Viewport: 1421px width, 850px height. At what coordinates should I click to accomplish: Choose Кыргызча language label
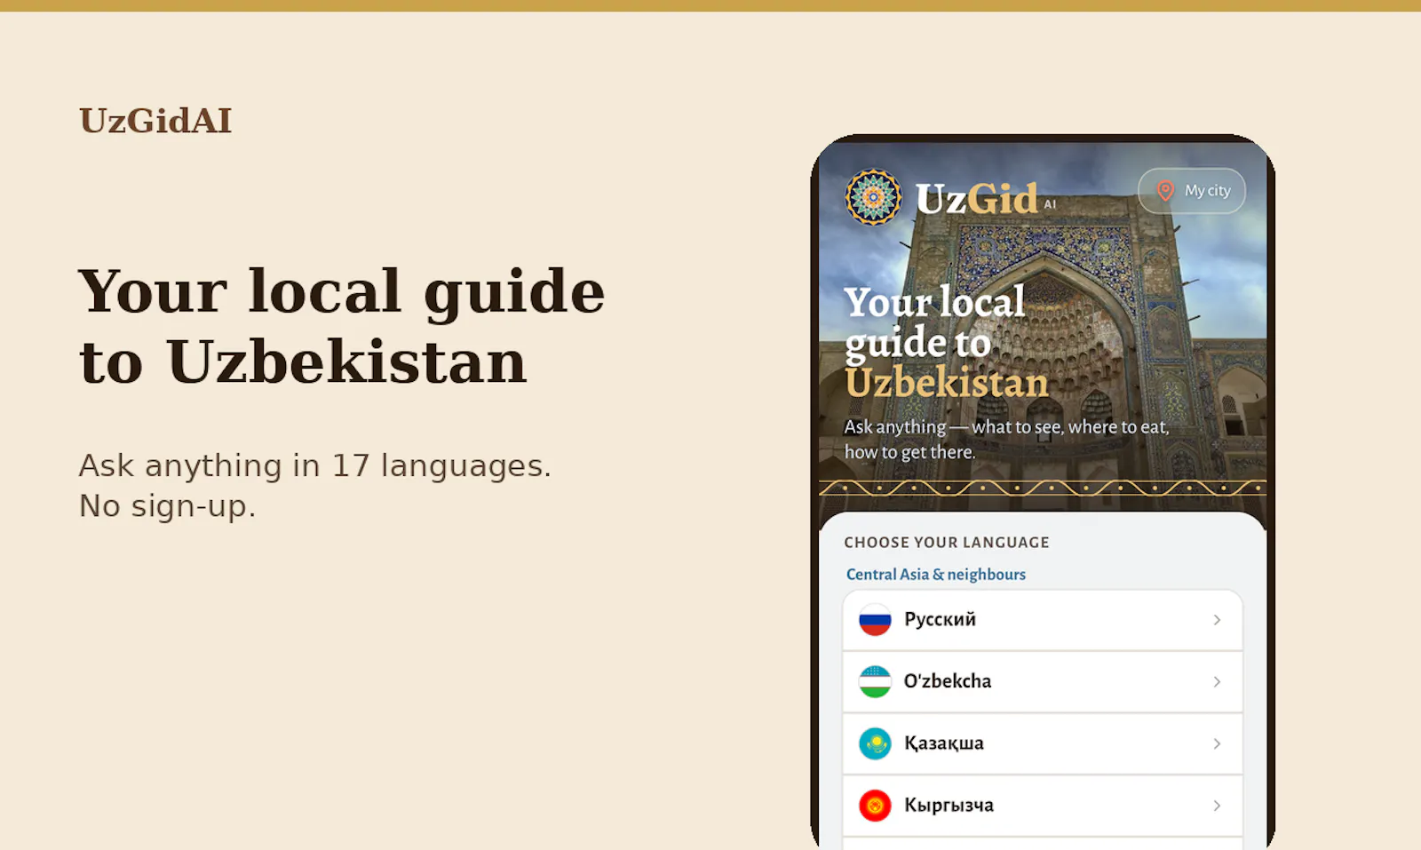click(x=949, y=806)
